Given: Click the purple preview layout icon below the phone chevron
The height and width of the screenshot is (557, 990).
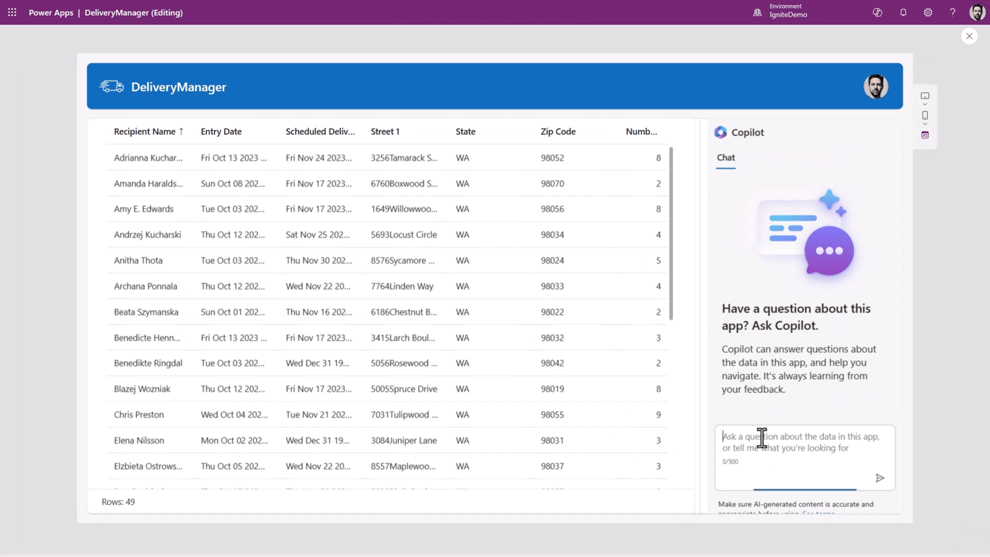Looking at the screenshot, I should [x=925, y=135].
